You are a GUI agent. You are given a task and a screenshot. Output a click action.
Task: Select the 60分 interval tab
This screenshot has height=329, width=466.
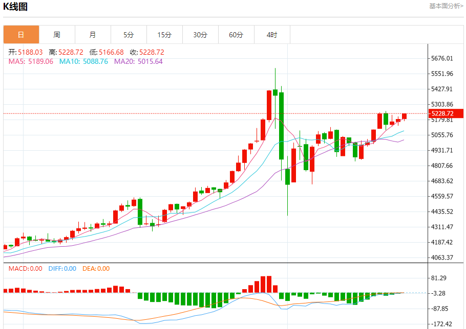(236, 35)
